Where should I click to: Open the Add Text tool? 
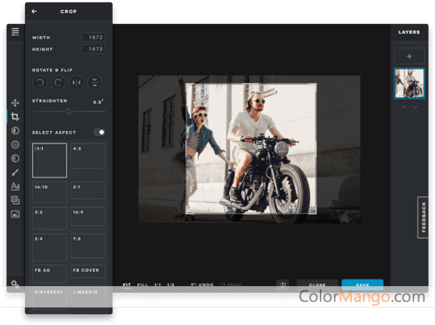(x=15, y=187)
